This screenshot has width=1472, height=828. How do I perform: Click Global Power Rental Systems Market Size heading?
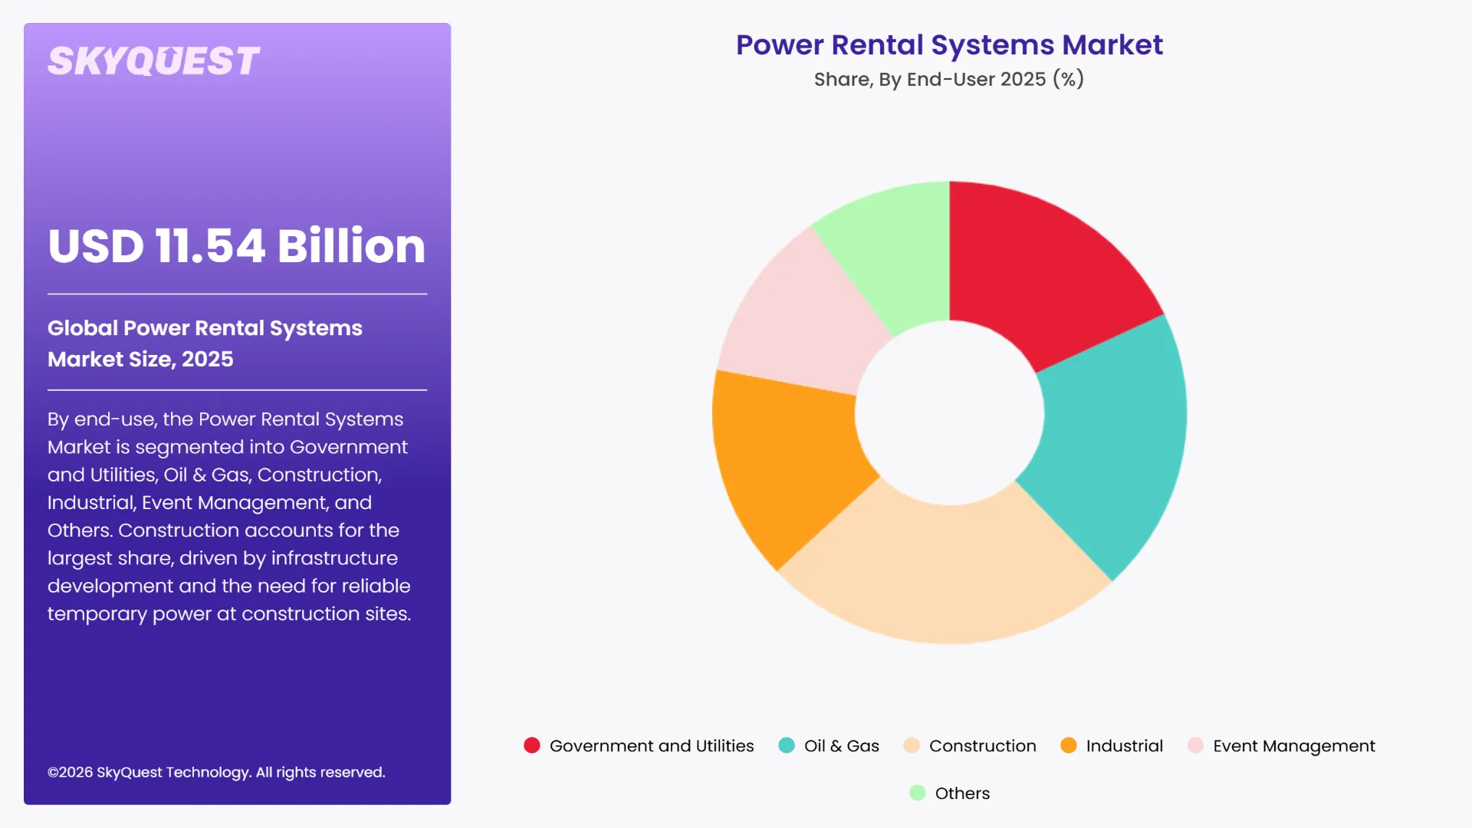tap(205, 343)
